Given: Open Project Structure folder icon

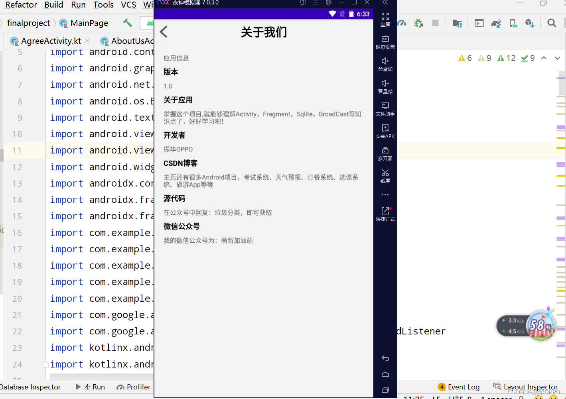Looking at the screenshot, I should point(457,23).
